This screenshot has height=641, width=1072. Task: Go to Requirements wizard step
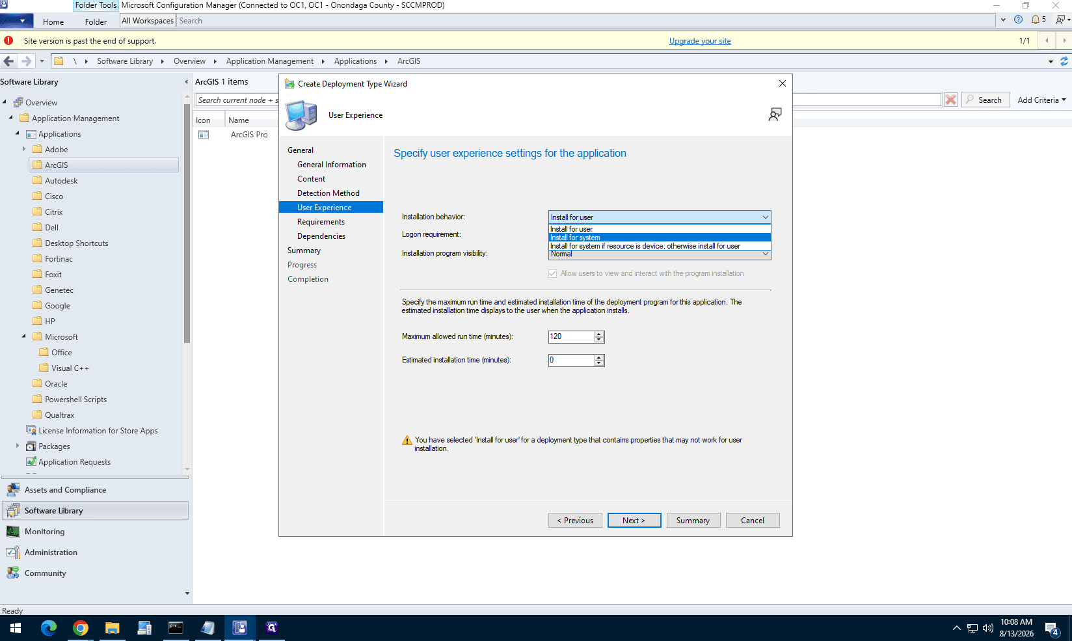pos(321,221)
